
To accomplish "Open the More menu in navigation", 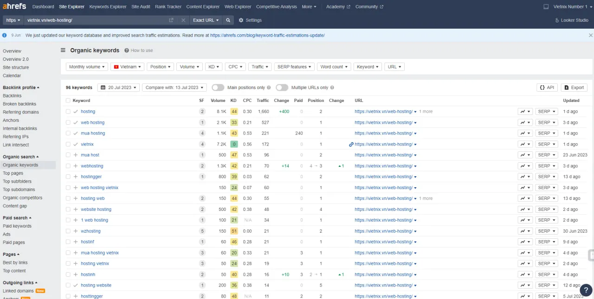I will click(x=309, y=6).
